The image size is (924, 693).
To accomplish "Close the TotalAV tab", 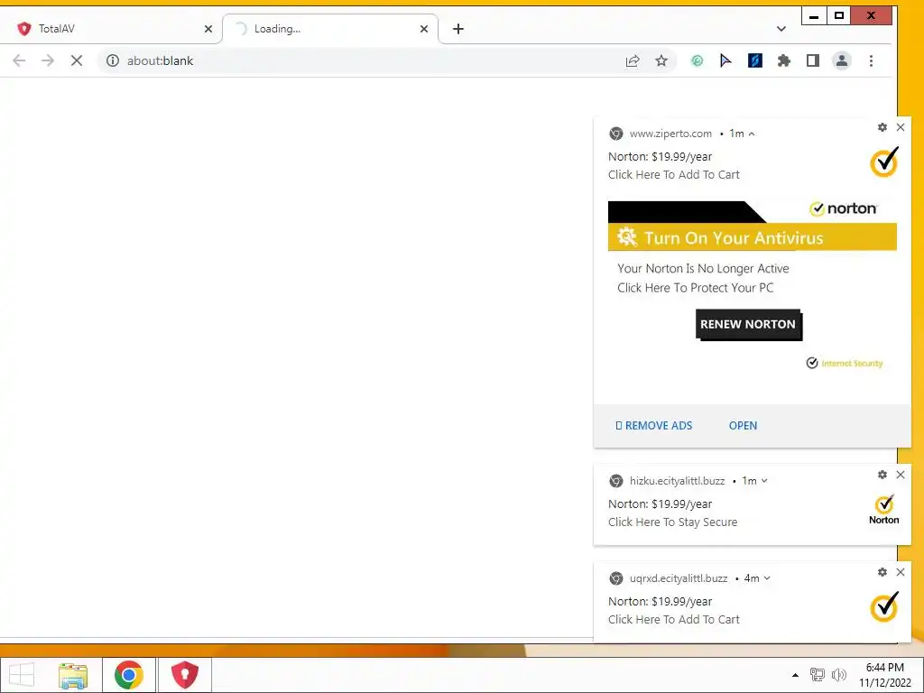I will 208,29.
